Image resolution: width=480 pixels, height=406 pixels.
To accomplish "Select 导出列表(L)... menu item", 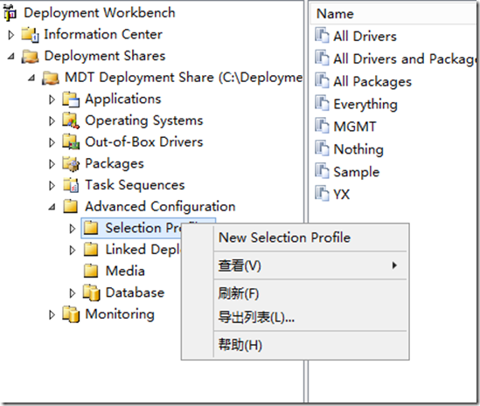I will [296, 317].
